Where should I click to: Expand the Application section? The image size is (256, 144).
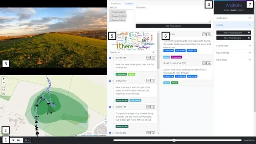234,18
